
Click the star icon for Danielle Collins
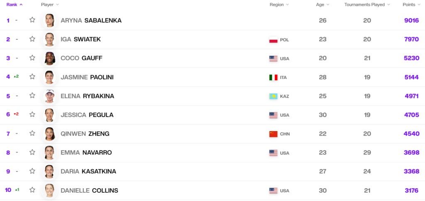pyautogui.click(x=32, y=190)
